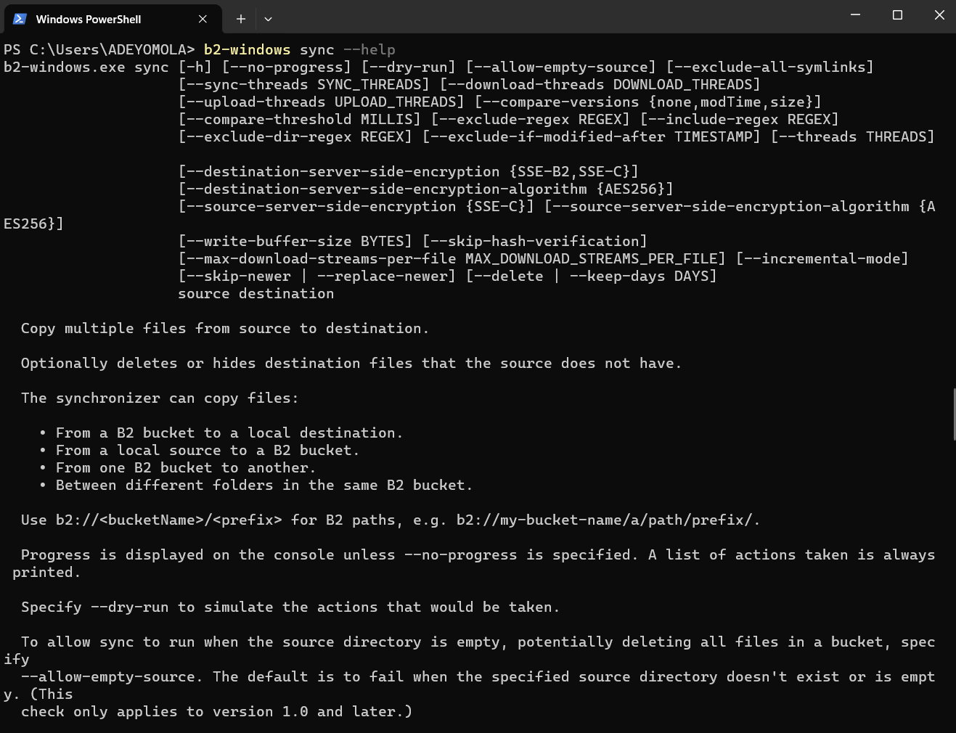Click the 'Progress is displayed on the console' line
Viewport: 956px width, 733px height.
click(x=478, y=554)
